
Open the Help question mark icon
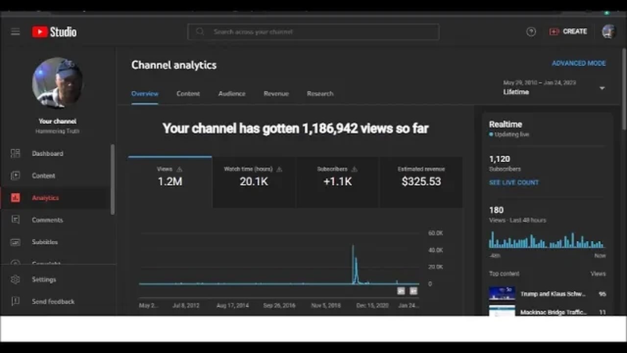point(531,32)
